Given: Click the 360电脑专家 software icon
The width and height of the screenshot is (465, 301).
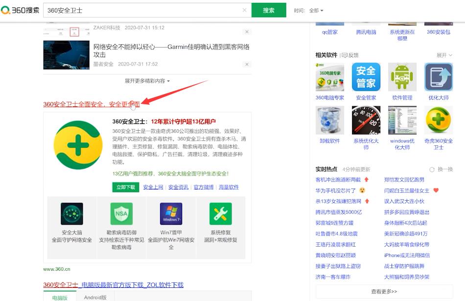Looking at the screenshot, I should point(330,77).
